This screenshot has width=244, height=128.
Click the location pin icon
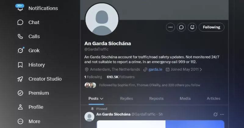[x=87, y=69]
